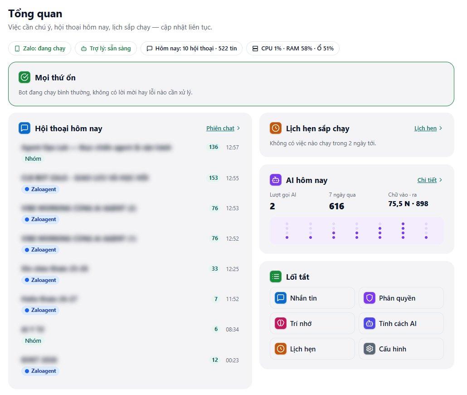
Task: Select the conversation timestamped 08:34
Action: pos(130,335)
